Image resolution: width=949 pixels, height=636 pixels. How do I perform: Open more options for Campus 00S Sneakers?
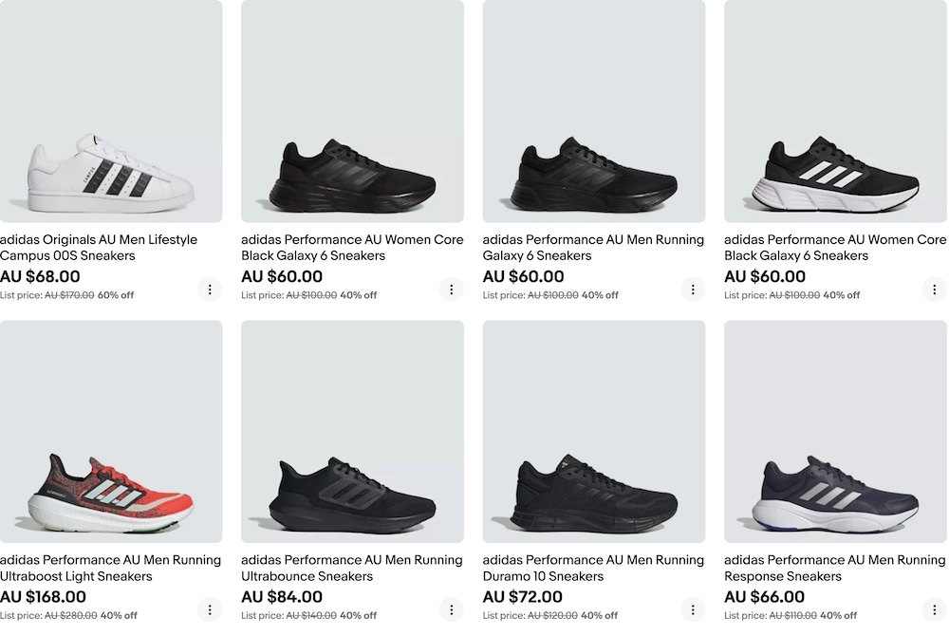coord(210,290)
